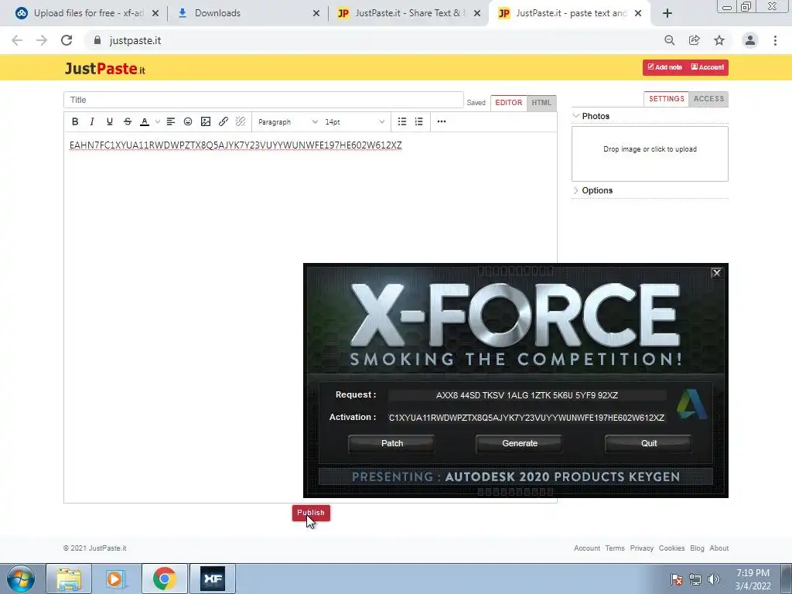Image resolution: width=792 pixels, height=594 pixels.
Task: Click the insert link icon
Action: point(224,121)
